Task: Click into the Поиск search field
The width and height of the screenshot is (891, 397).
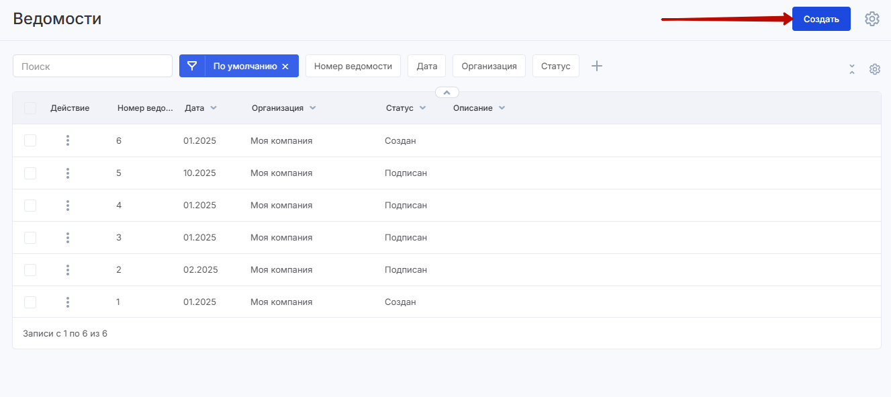Action: pos(93,66)
